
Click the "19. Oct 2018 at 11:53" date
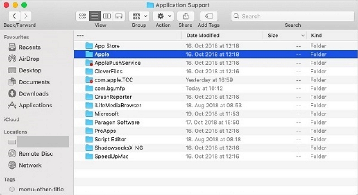(212, 114)
